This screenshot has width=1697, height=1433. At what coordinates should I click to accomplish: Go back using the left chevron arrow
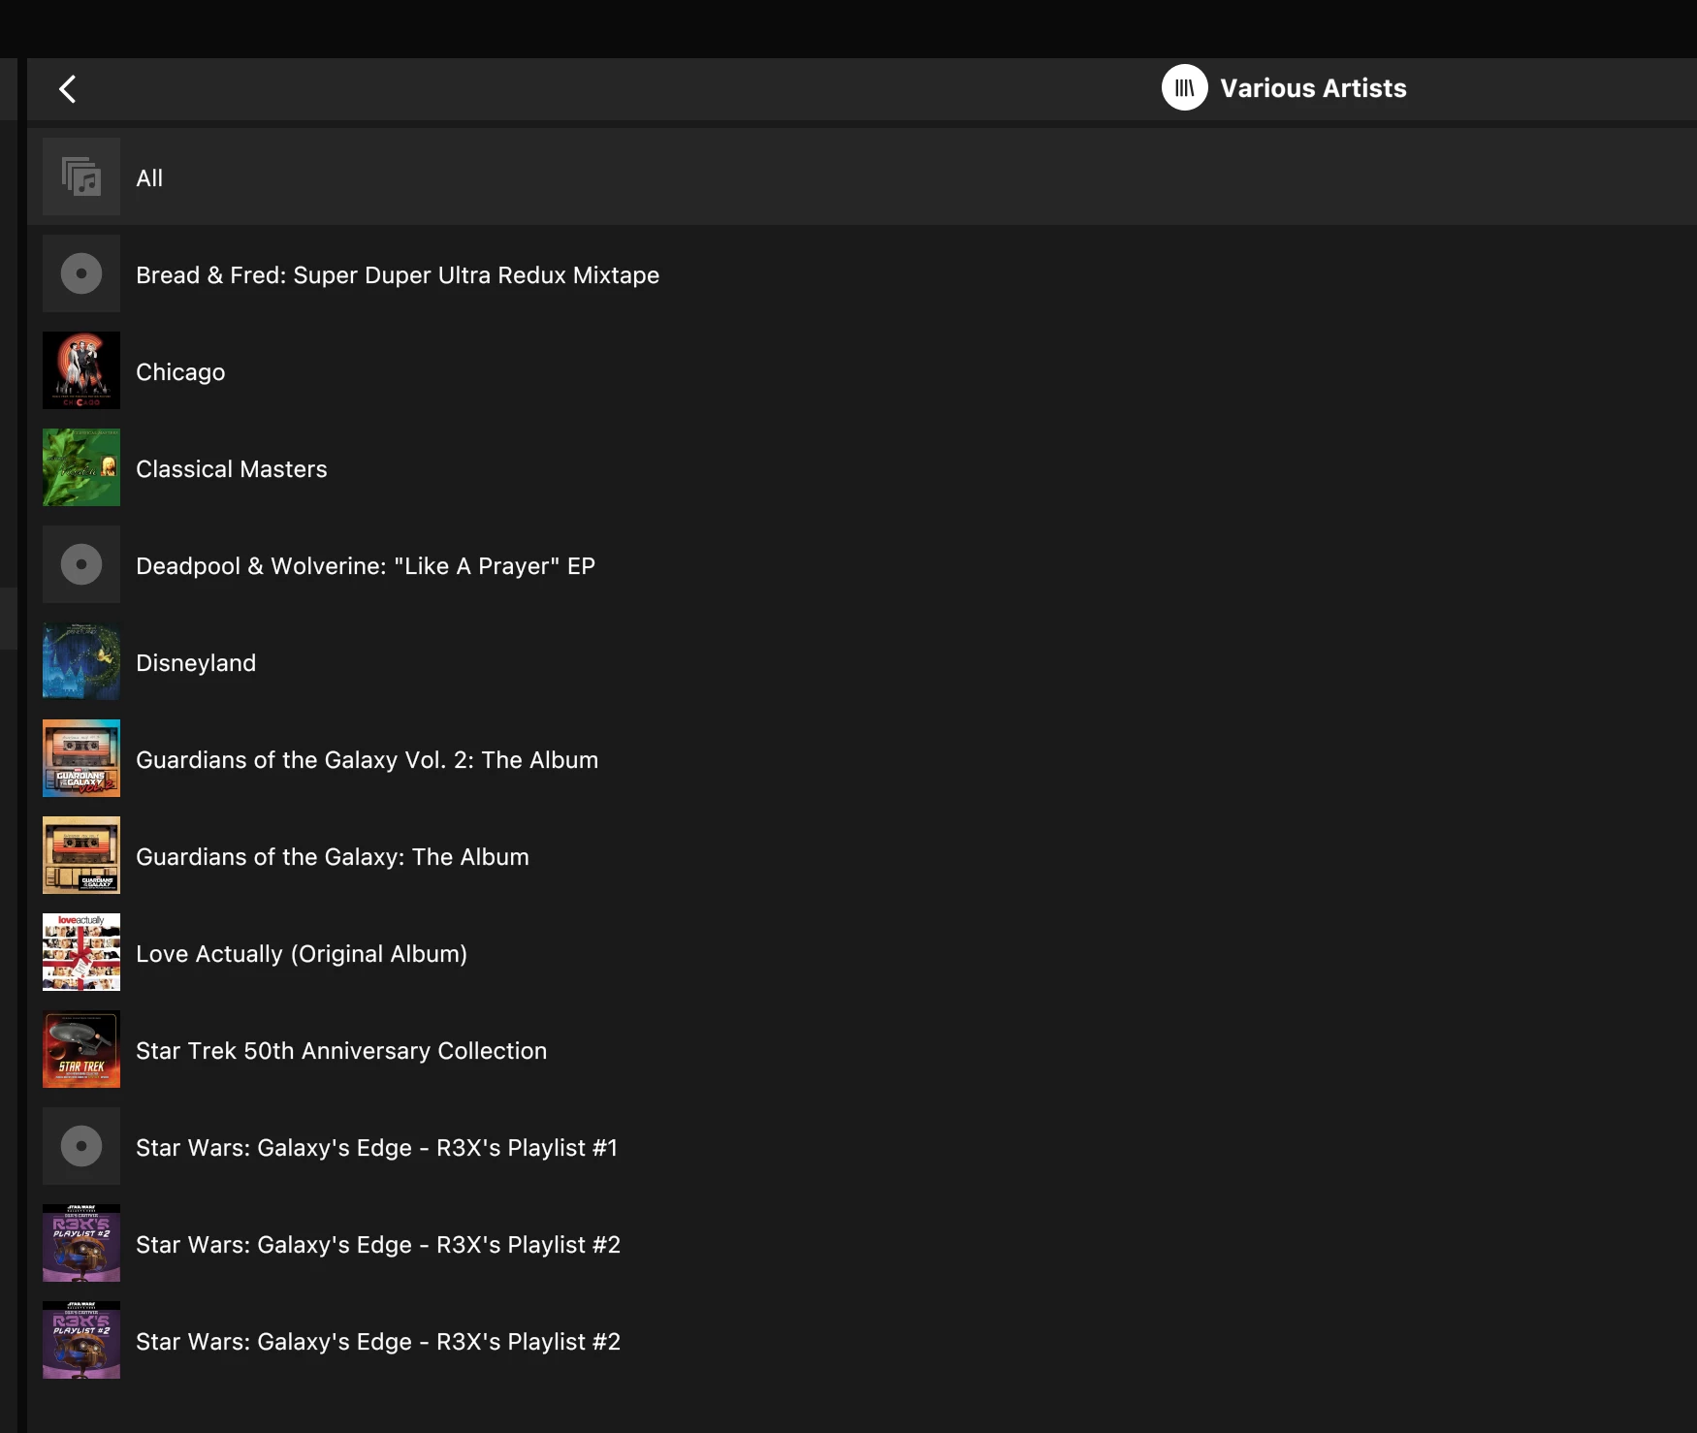pyautogui.click(x=68, y=89)
